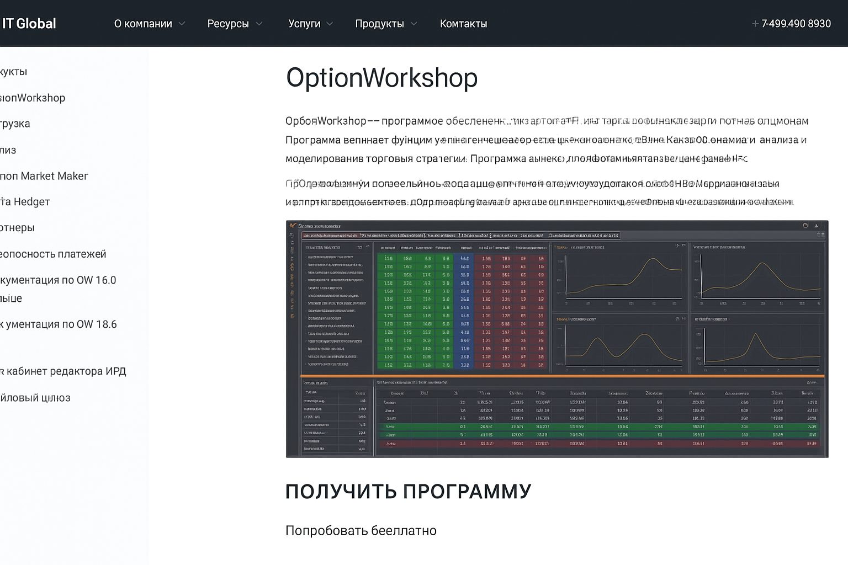
Task: Go to the Комтакты page
Action: pyautogui.click(x=463, y=24)
